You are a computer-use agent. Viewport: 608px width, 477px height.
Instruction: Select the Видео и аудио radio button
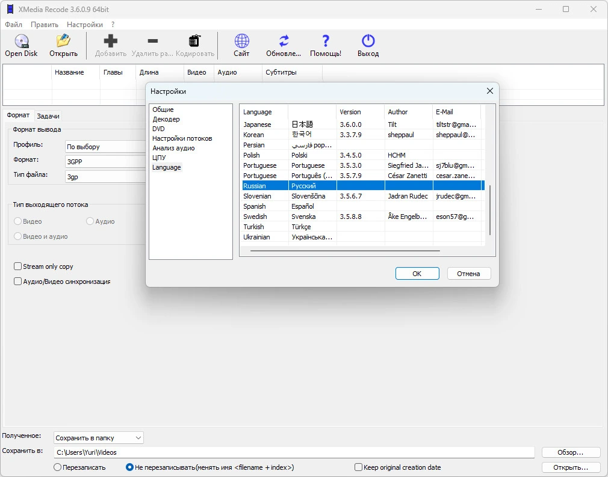(17, 236)
